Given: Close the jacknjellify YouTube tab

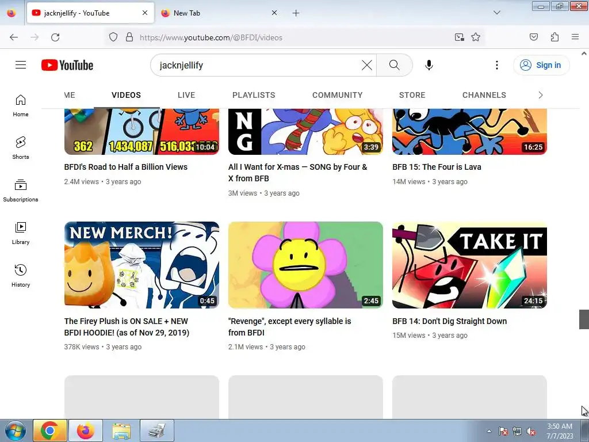Looking at the screenshot, I should point(145,13).
